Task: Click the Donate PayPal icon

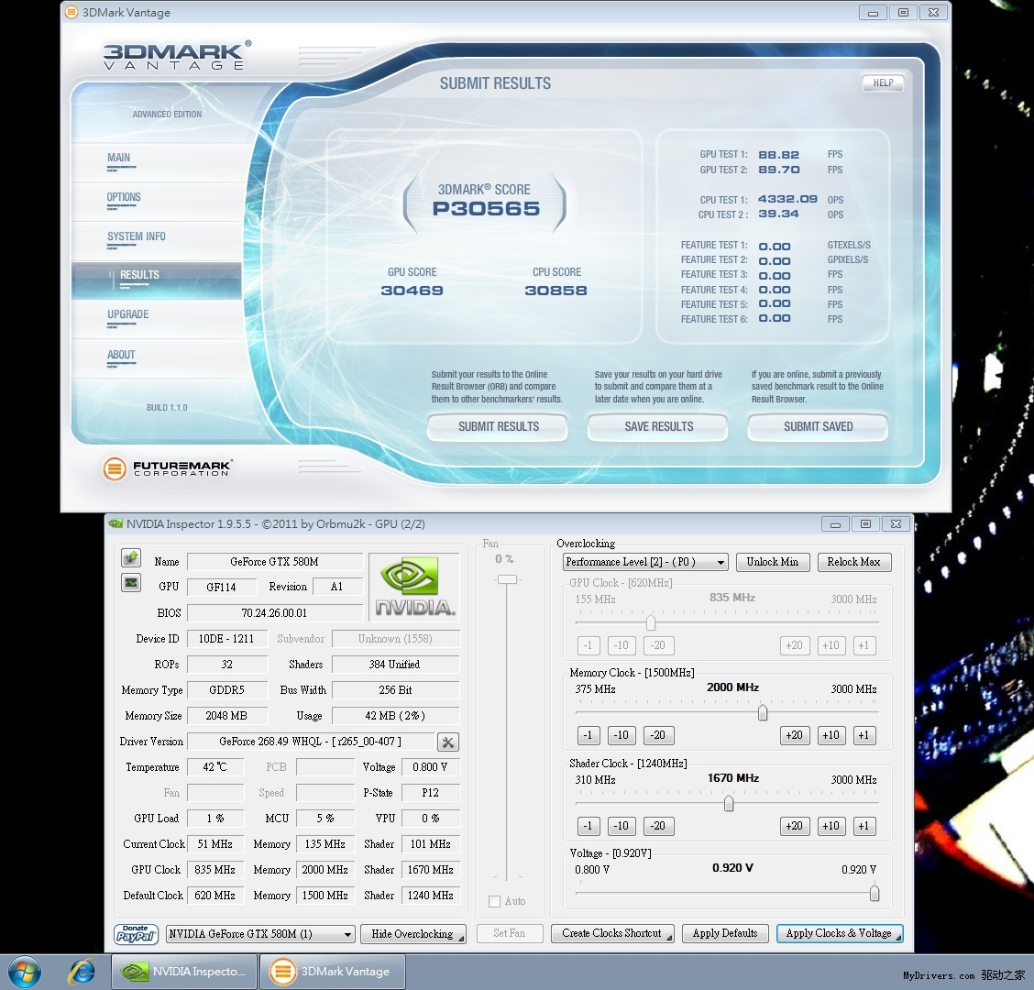Action: [136, 933]
